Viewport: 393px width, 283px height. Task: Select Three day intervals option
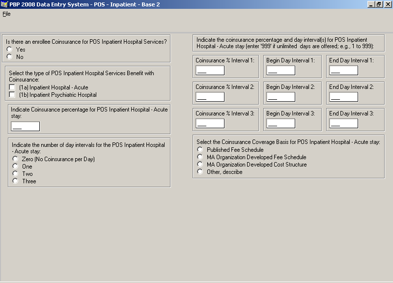click(15, 181)
